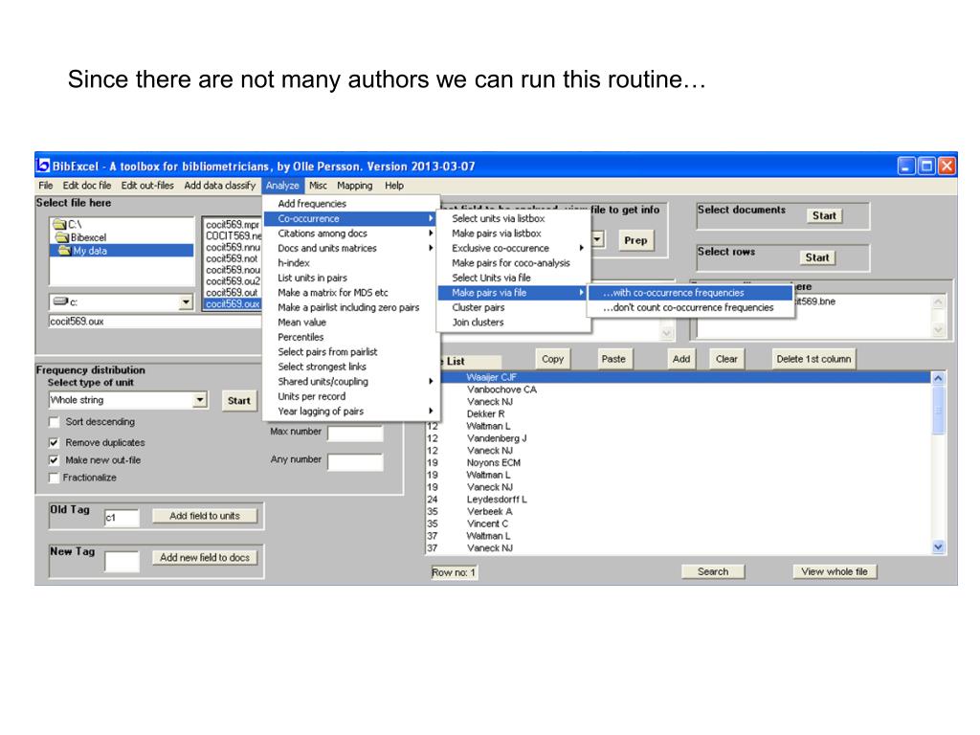Screen dimensions: 980x735
Task: Open the Help menu
Action: [394, 186]
